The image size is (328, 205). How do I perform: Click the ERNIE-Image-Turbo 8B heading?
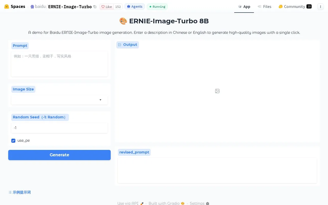tap(164, 21)
